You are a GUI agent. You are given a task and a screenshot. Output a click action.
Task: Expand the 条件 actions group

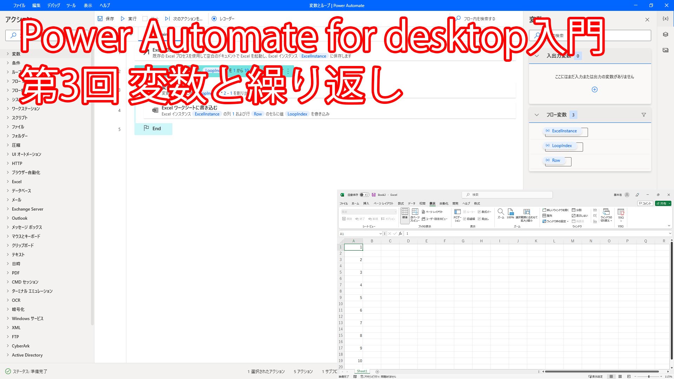tap(8, 63)
